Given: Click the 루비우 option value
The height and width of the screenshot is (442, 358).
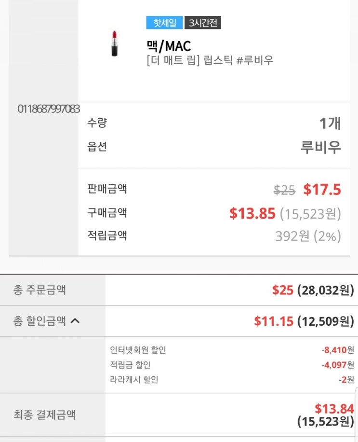Looking at the screenshot, I should [320, 147].
